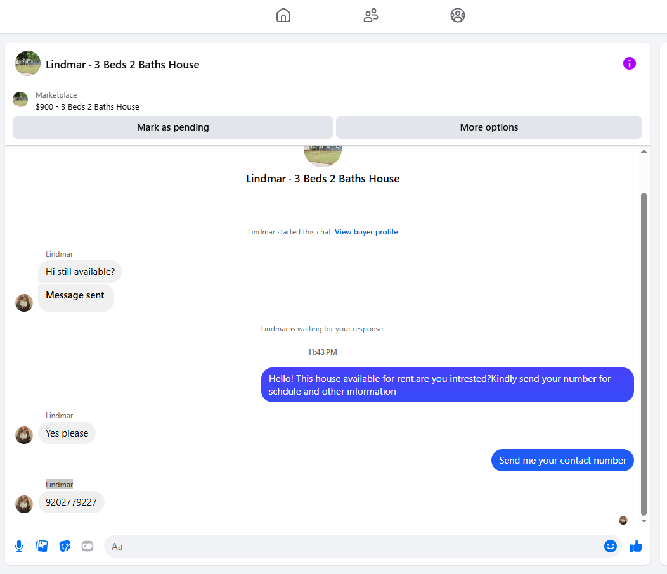Click Lindmar's avatar beside 'Message sent'
This screenshot has width=667, height=574.
(x=24, y=303)
